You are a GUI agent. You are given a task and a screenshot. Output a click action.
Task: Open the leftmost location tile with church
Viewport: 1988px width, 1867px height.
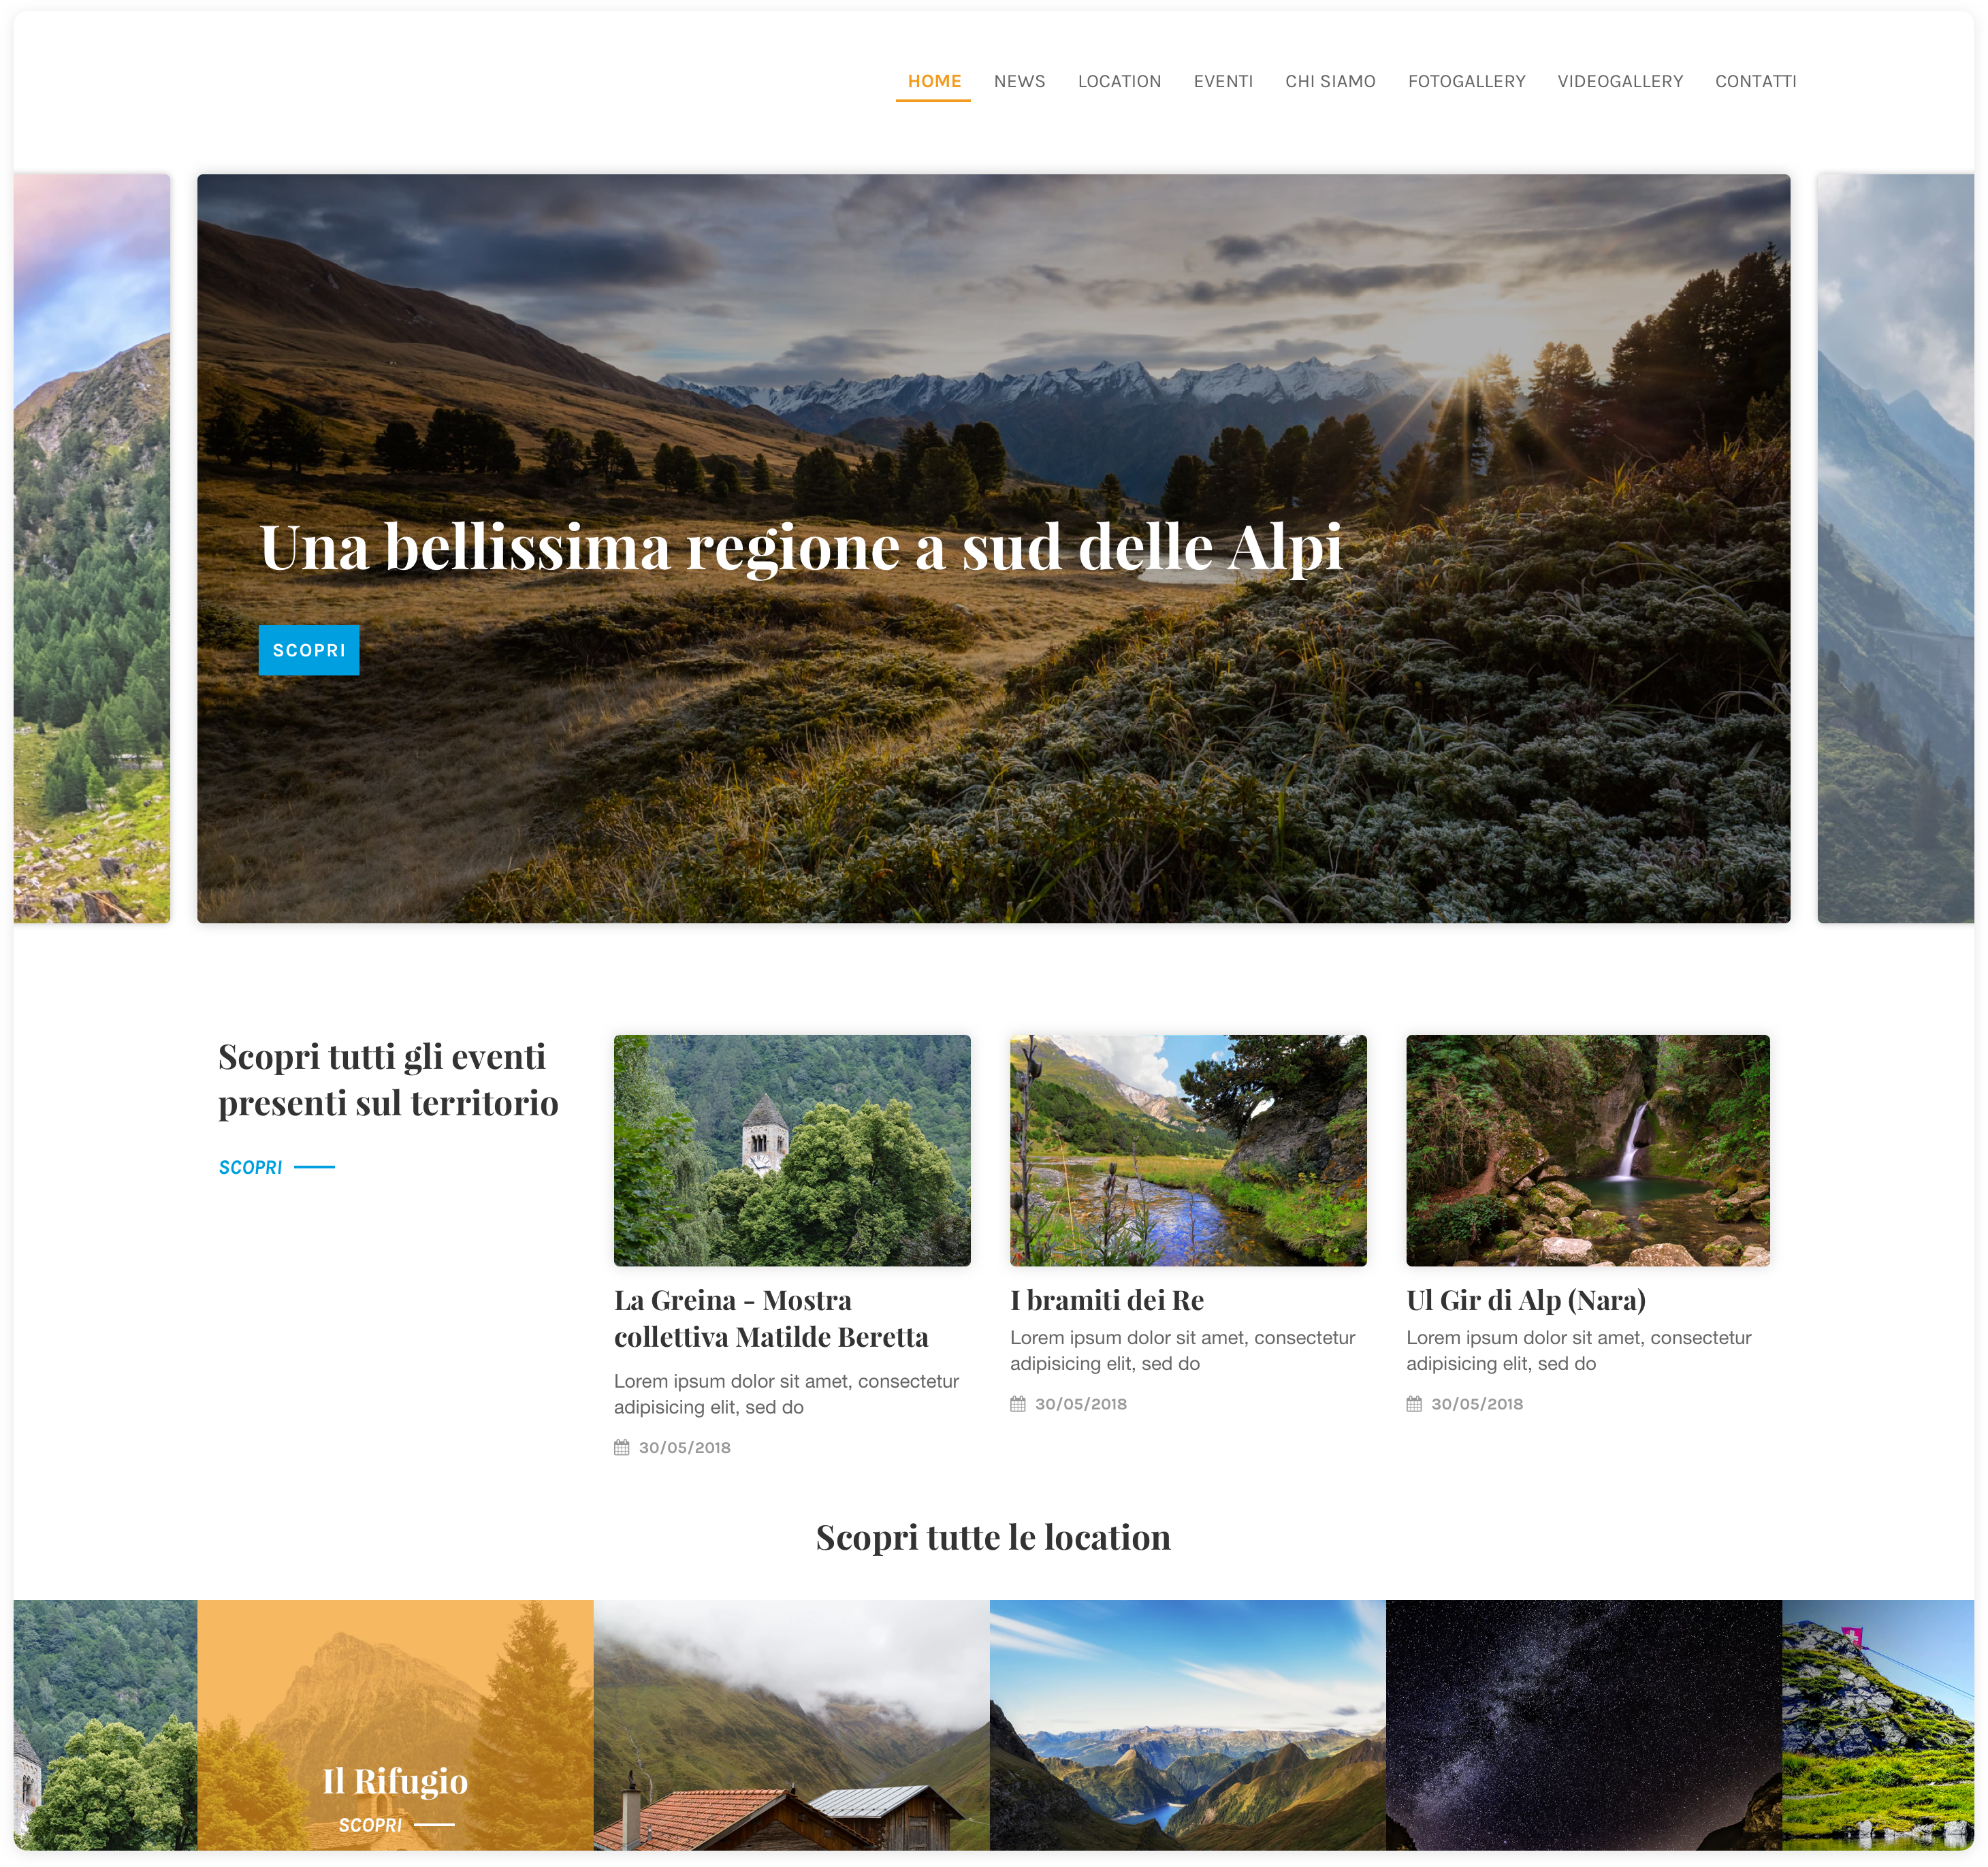pos(105,1724)
